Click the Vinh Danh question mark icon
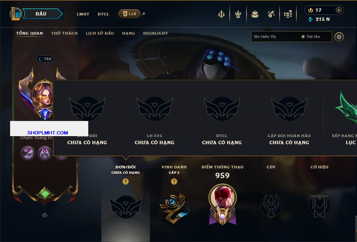357x242 pixels. click(x=174, y=181)
